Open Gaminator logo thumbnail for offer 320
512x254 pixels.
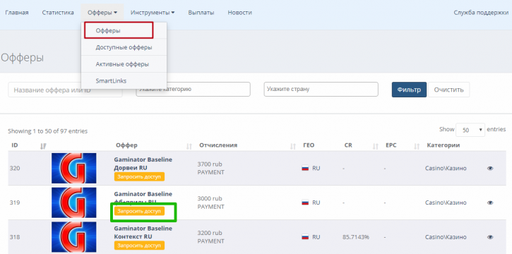click(73, 168)
